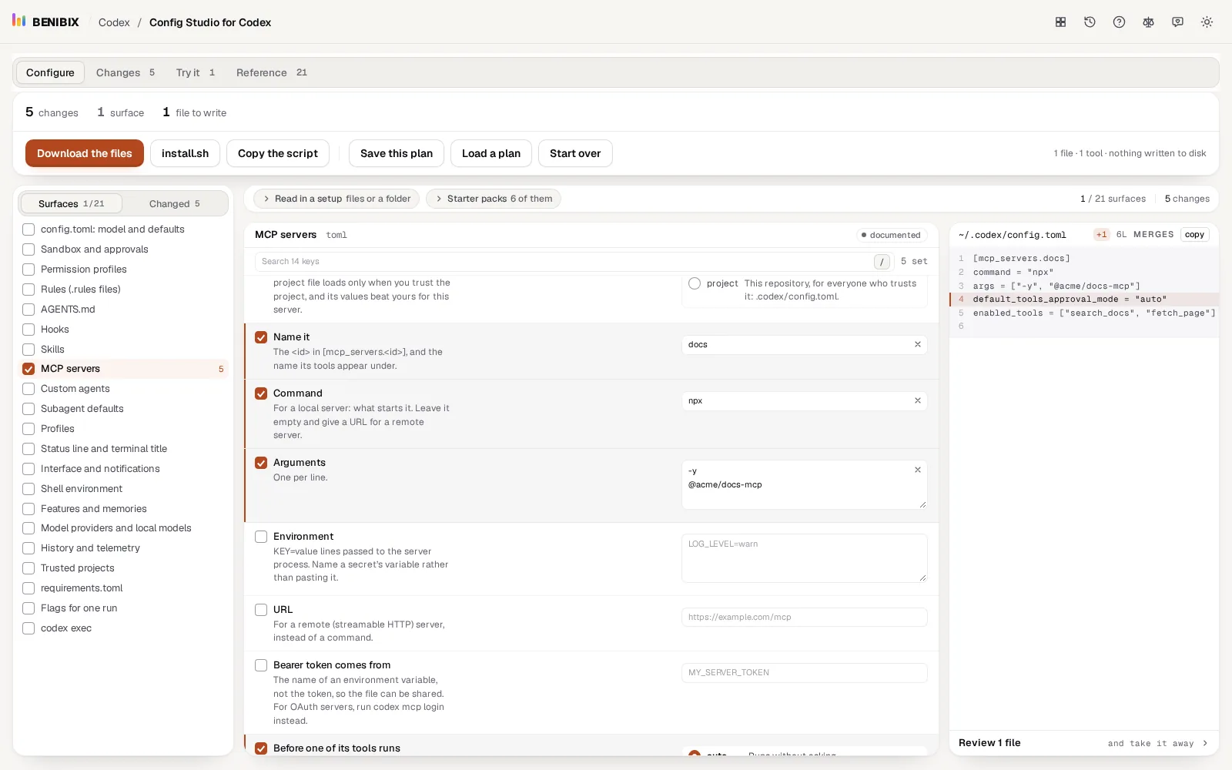Show the Changed surfaces list
Image resolution: width=1232 pixels, height=770 pixels.
(x=175, y=203)
